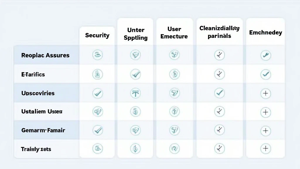The image size is (300, 169).
Task: Click the Unter Spptling icon in Reoplac Assures row
Action: point(135,55)
